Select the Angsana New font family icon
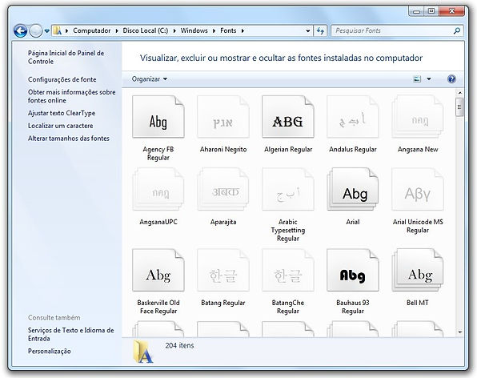 418,117
